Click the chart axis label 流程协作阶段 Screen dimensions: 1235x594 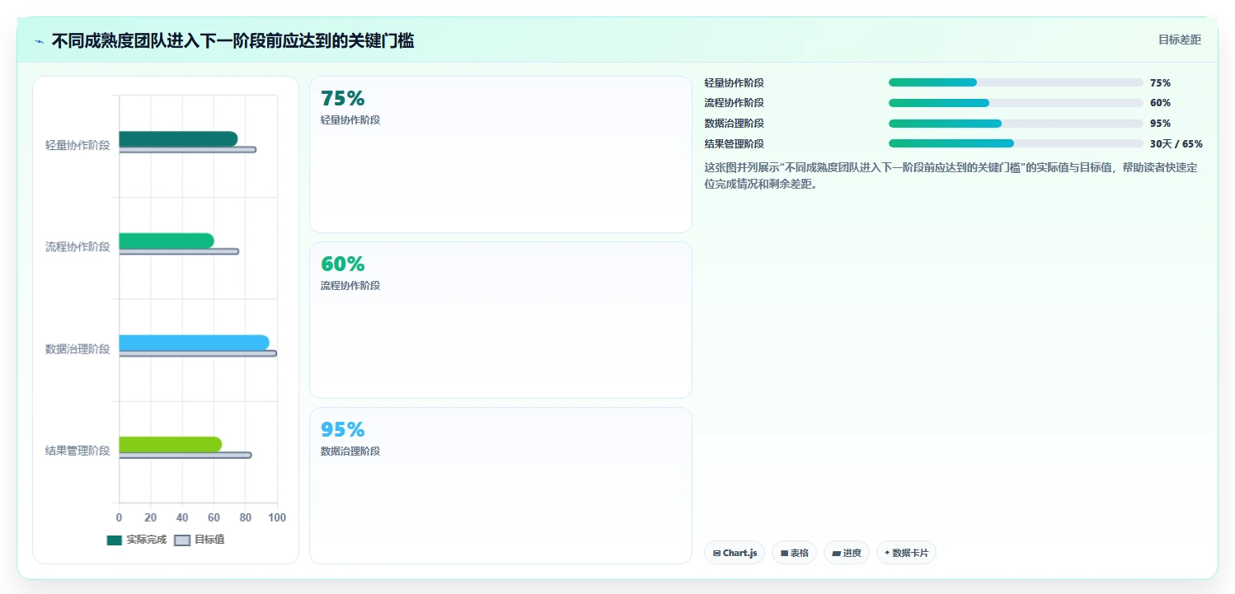(x=77, y=246)
